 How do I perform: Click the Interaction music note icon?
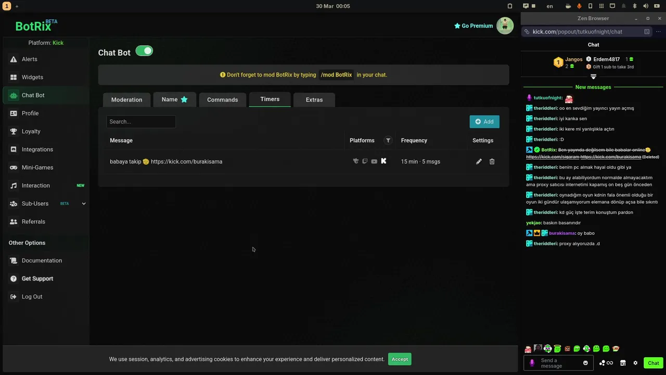pos(14,185)
